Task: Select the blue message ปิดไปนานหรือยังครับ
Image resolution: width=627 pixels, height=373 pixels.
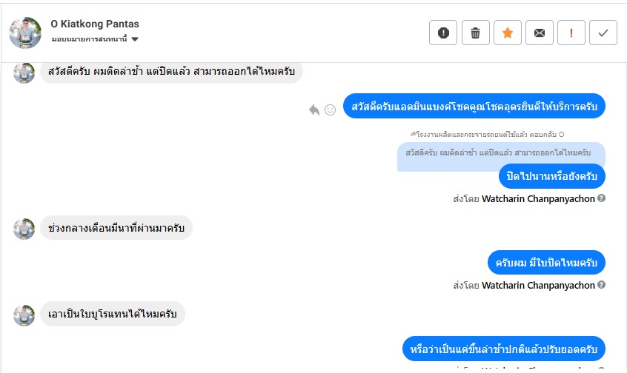Action: [553, 177]
